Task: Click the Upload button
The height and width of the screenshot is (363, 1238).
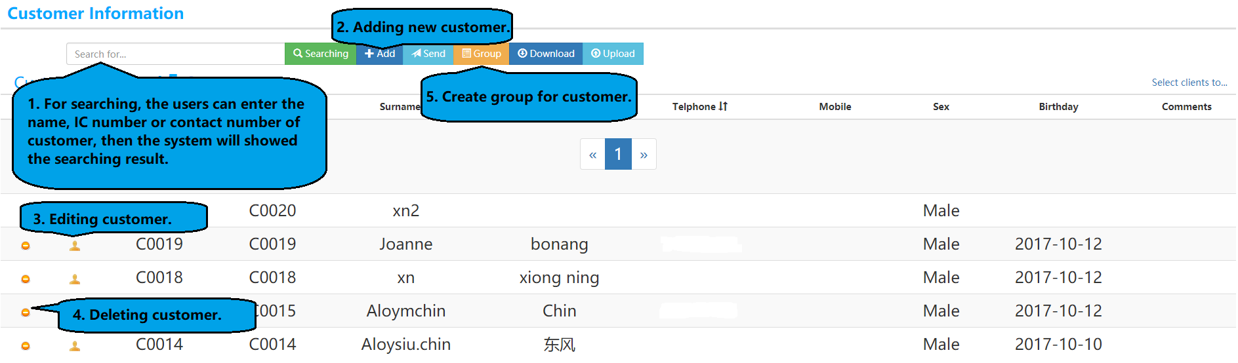Action: point(613,54)
